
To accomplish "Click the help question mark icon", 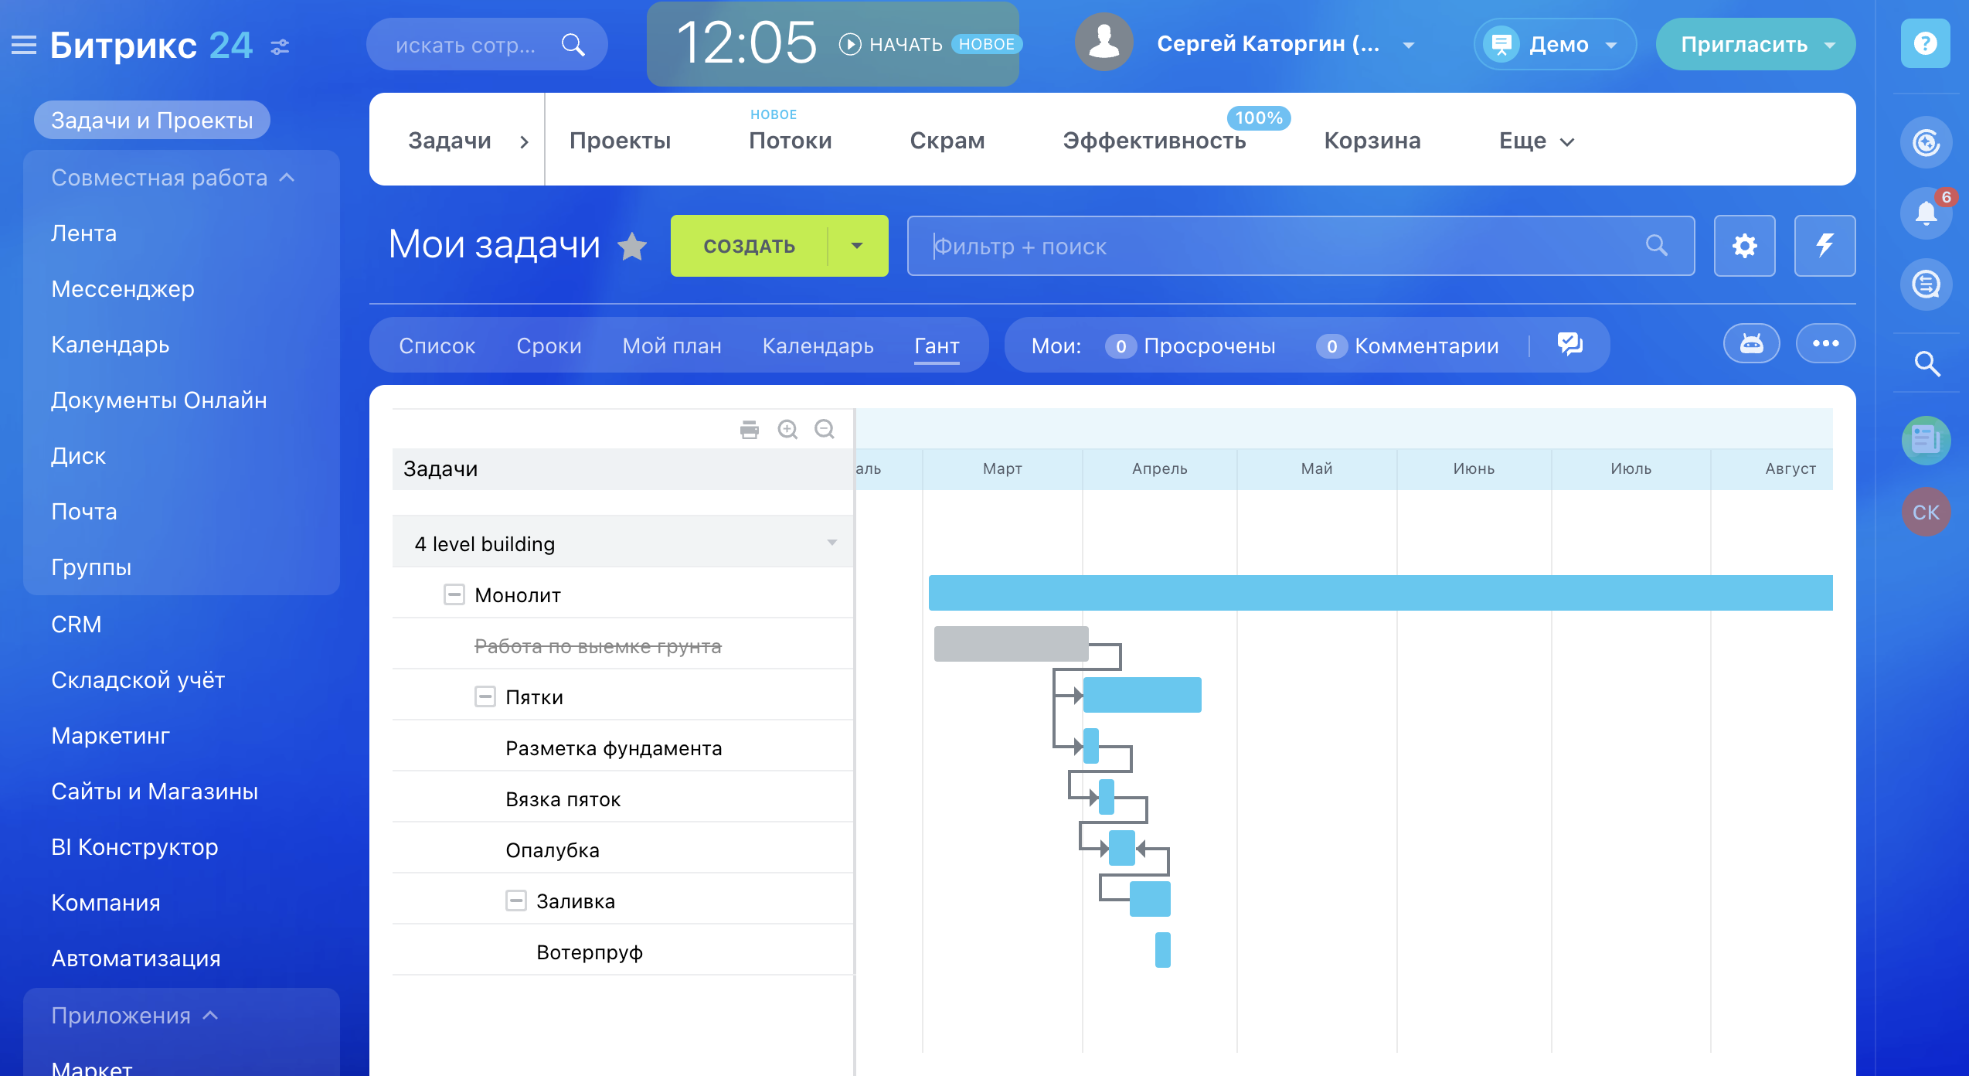I will click(x=1925, y=43).
